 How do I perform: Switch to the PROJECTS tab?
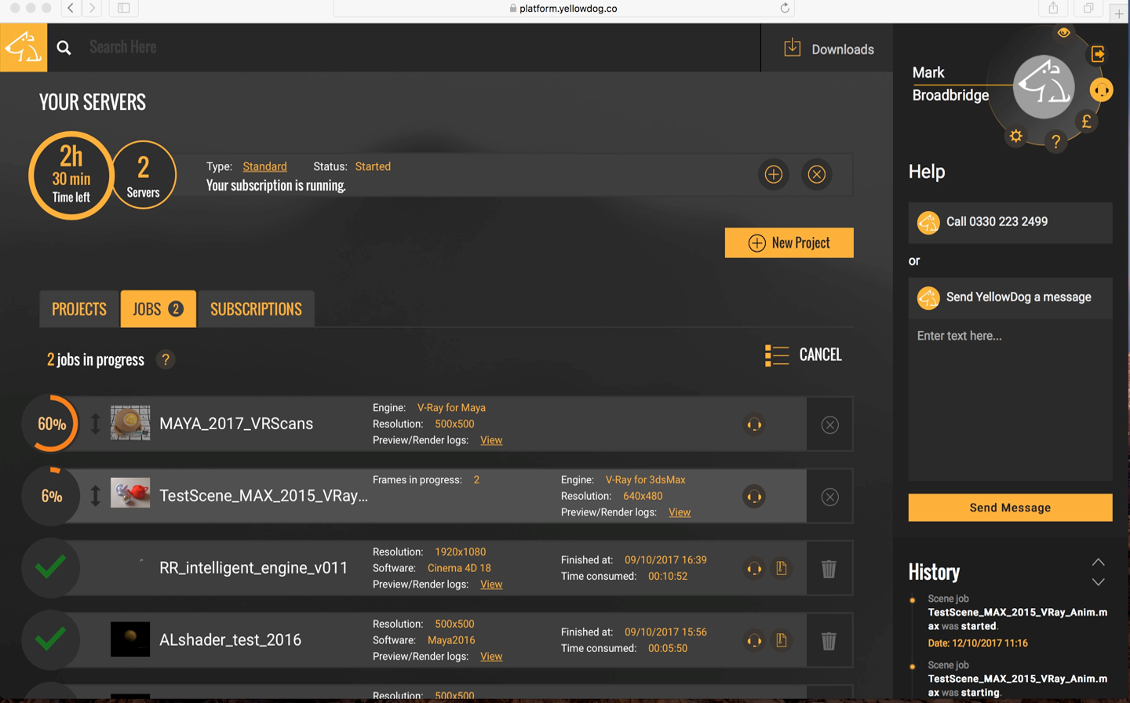click(x=79, y=309)
